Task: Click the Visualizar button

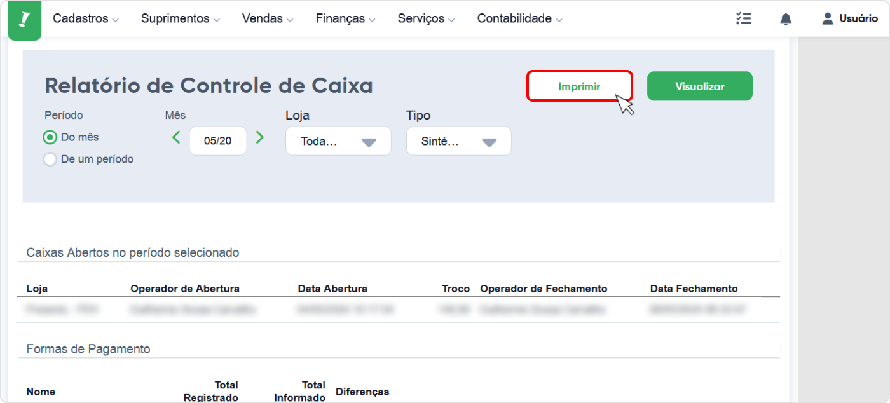Action: tap(699, 86)
